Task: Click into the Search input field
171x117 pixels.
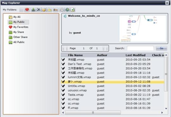Action: (140, 48)
